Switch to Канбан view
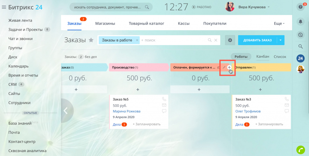The height and width of the screenshot is (156, 309). pos(263,57)
